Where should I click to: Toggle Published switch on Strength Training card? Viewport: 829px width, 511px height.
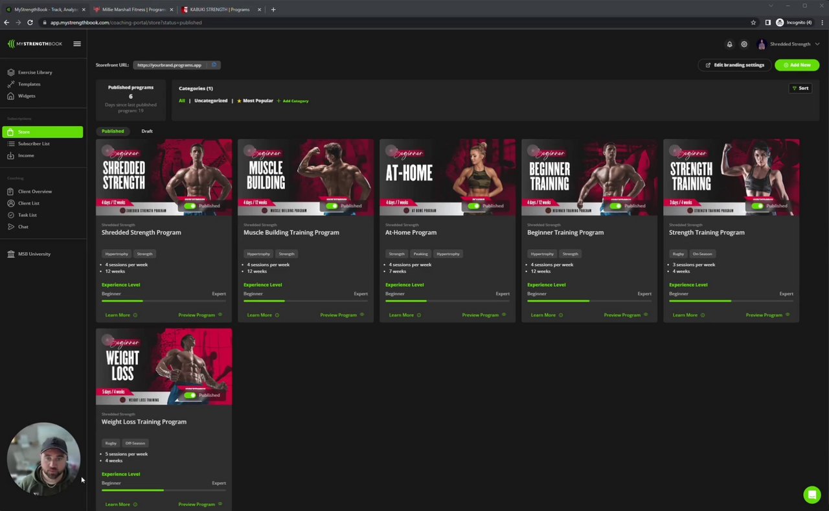point(757,206)
